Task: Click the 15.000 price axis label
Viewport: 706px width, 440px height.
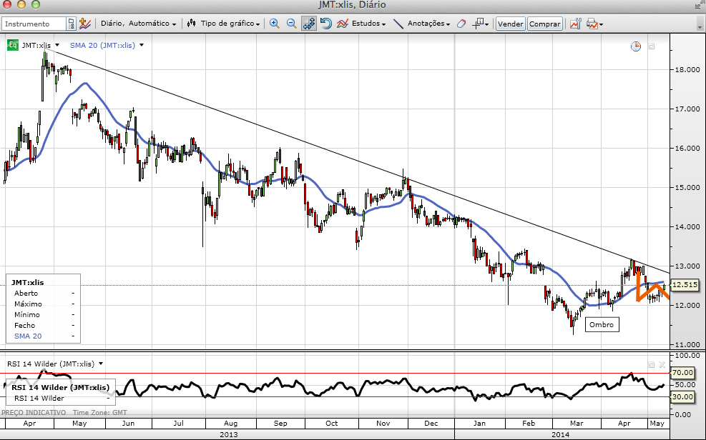Action: pyautogui.click(x=687, y=187)
